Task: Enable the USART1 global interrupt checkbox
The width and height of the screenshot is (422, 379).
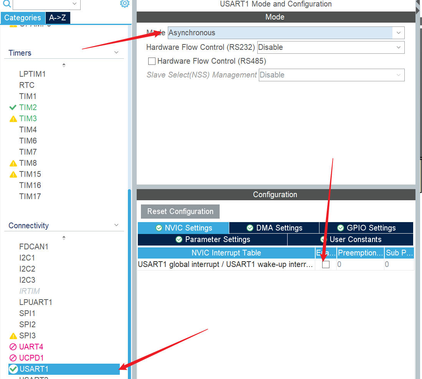Action: [x=326, y=264]
